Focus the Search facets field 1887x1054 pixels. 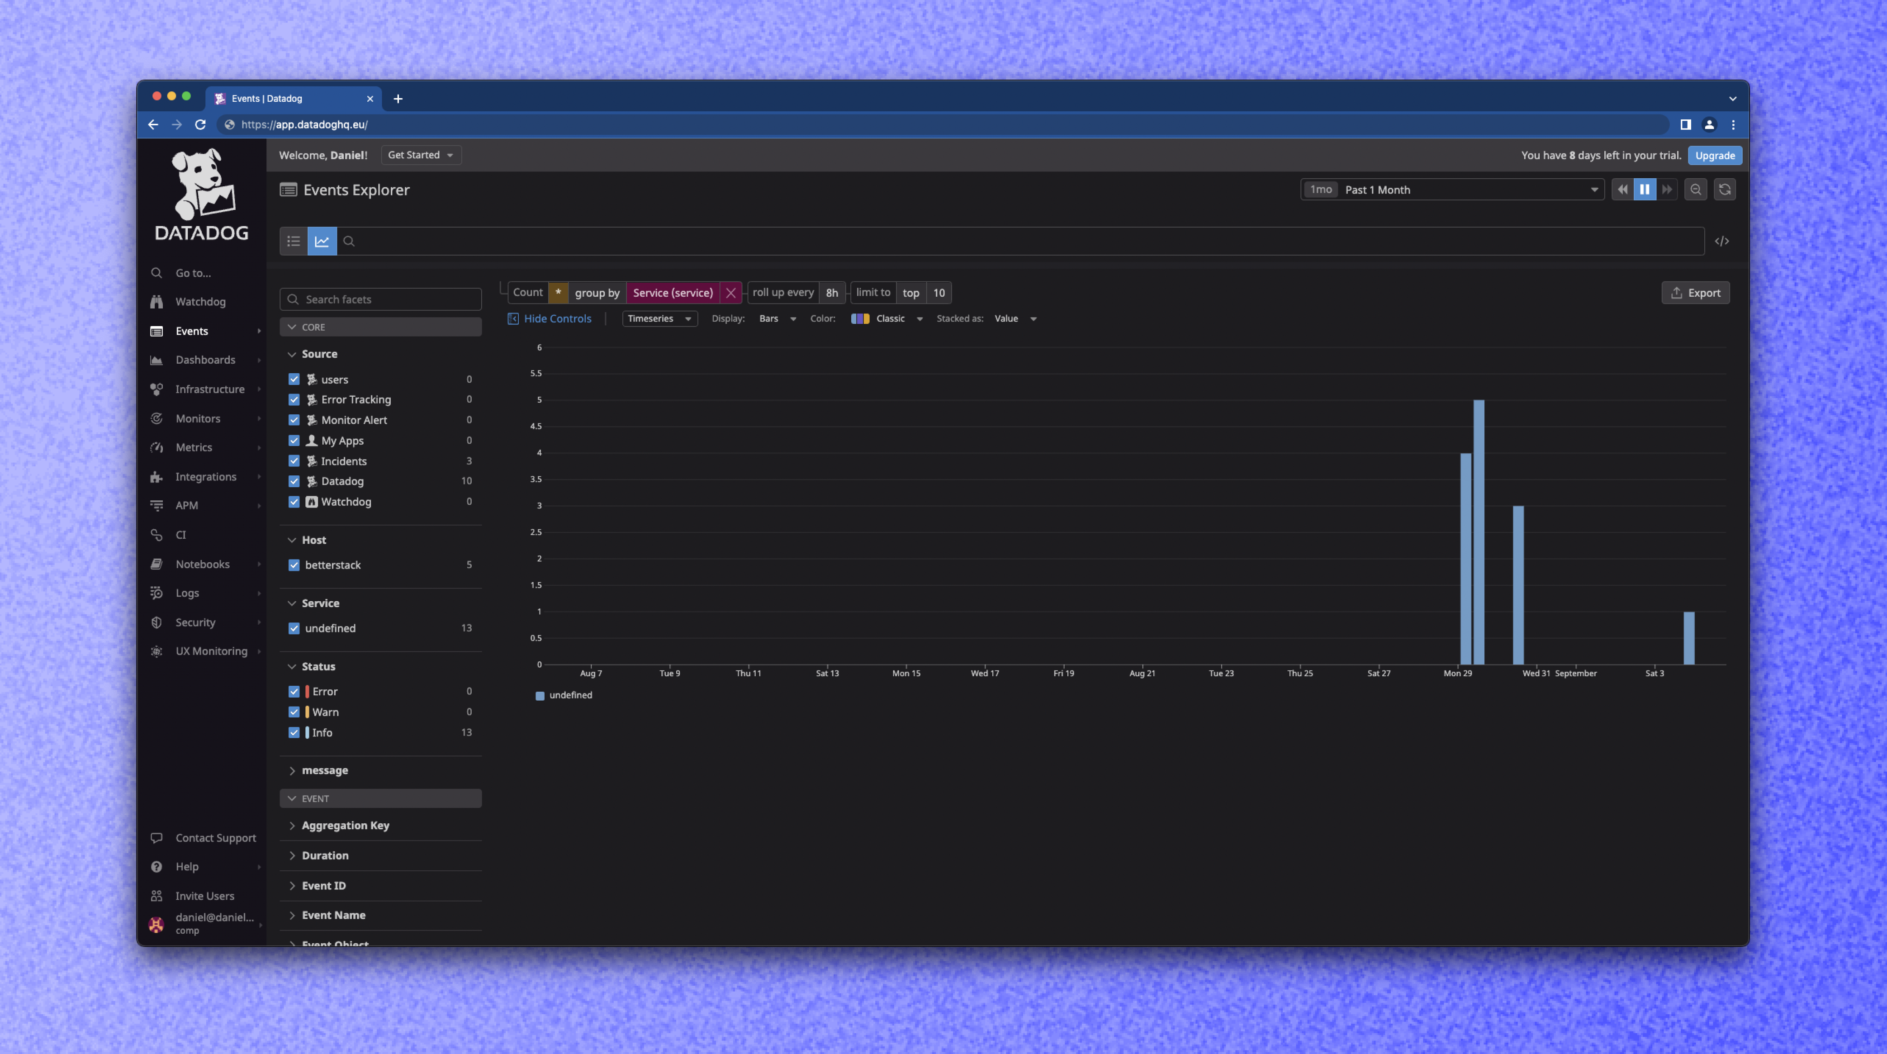(380, 299)
